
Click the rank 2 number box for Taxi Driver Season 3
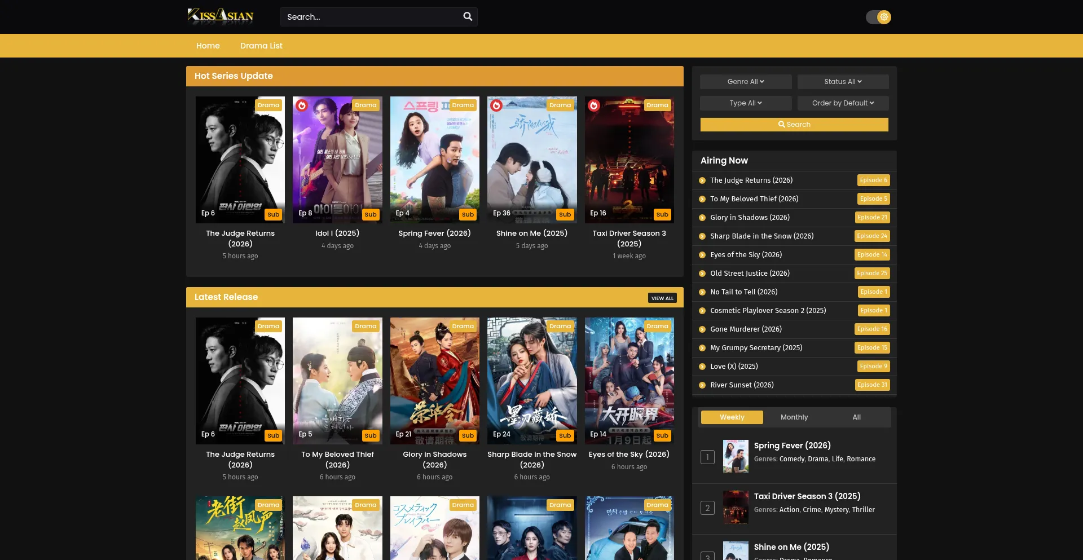707,508
